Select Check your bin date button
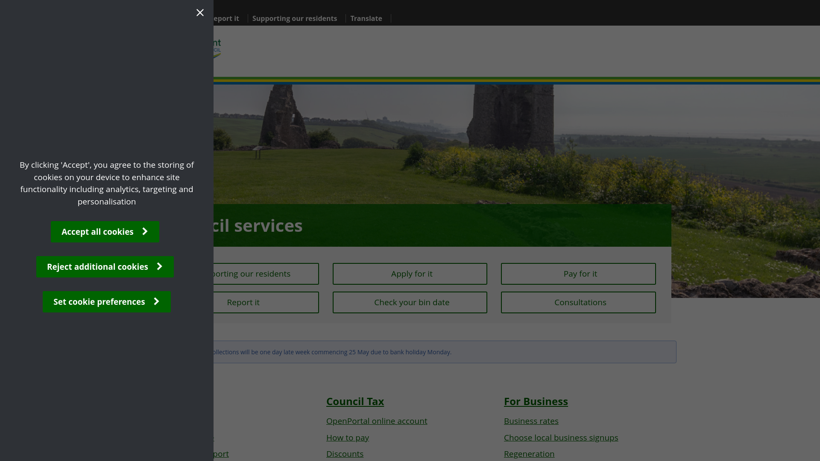The image size is (820, 461). click(410, 302)
